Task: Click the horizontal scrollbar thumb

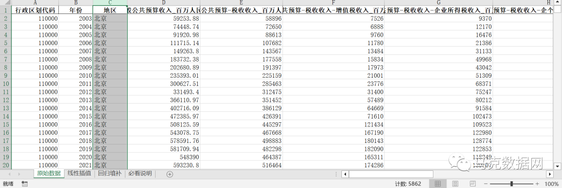Action: (391, 174)
